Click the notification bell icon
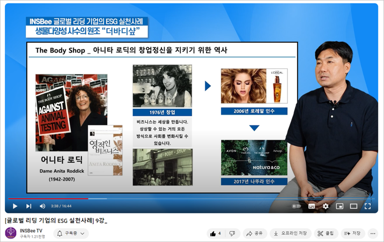 tap(59, 233)
